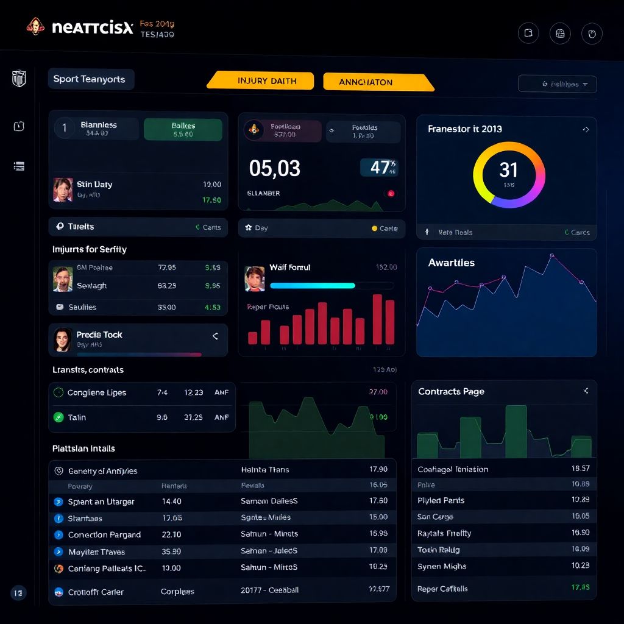
Task: Click the list icon in left sidebar
Action: [x=19, y=166]
